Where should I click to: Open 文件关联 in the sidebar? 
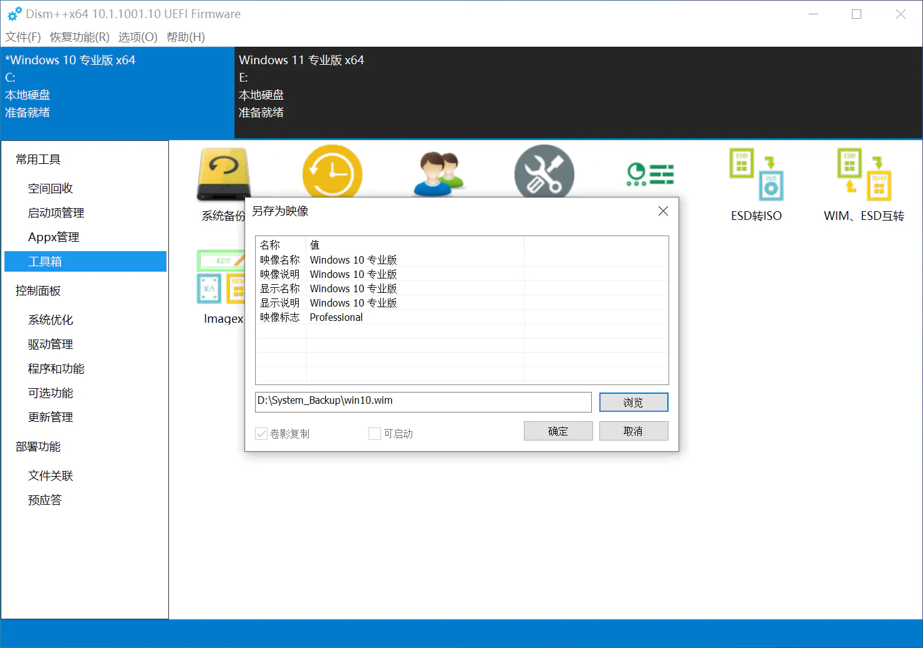(51, 475)
